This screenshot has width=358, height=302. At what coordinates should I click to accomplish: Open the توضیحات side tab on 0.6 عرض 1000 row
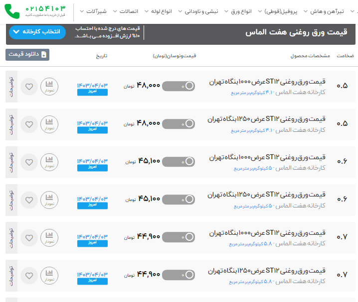click(x=12, y=162)
